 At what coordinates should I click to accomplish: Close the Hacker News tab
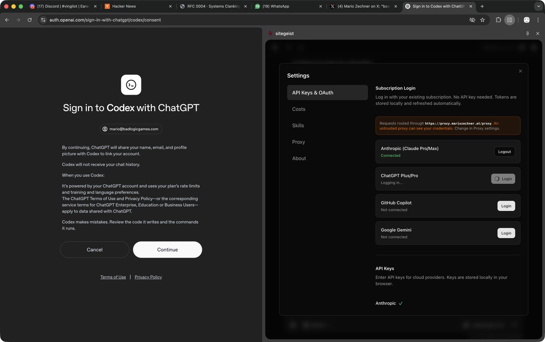[x=170, y=6]
